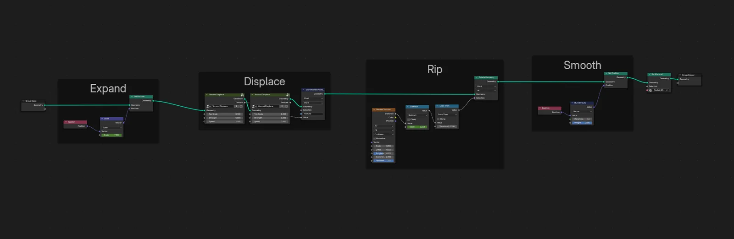Screen dimensions: 734x239
Task: Click the Voronoi Texture yellow Color socket
Action: click(x=395, y=117)
